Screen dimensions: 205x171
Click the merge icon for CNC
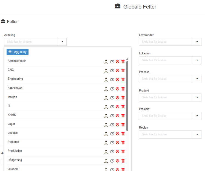[106, 71]
